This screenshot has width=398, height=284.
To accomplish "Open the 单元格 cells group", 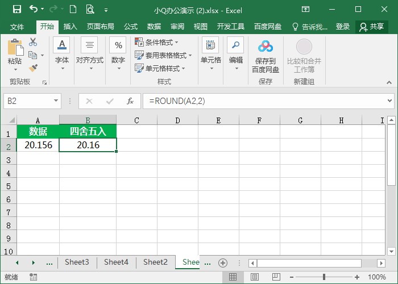I will click(x=211, y=54).
